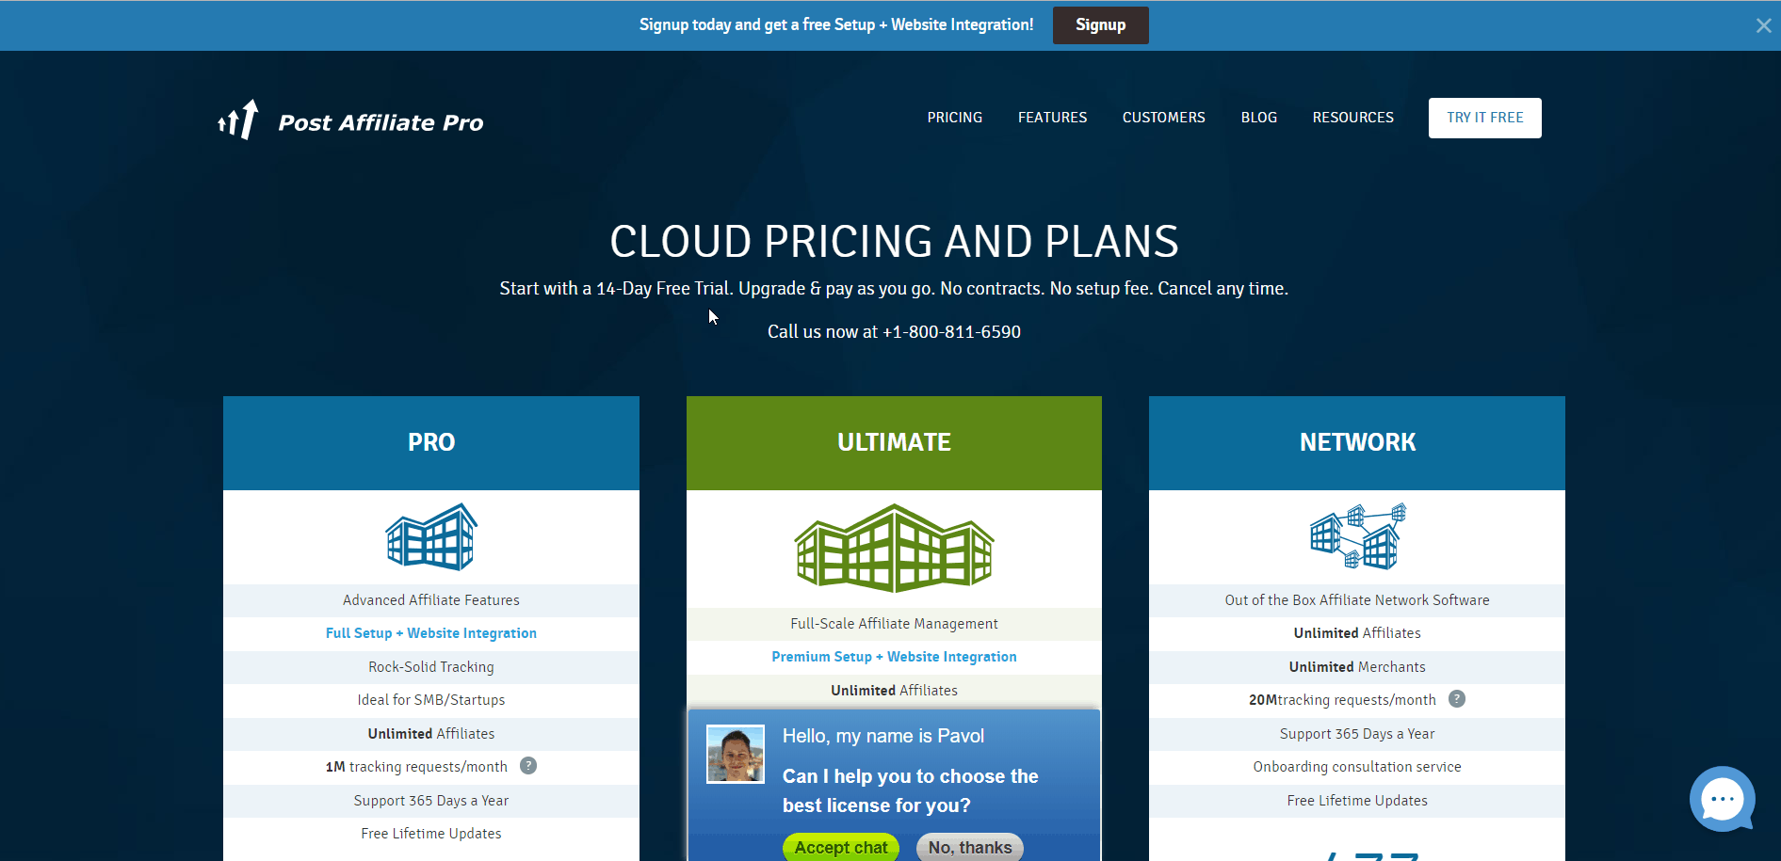Screen dimensions: 1781x861
Task: Click the NETWORK plan connected buildings icon
Action: click(x=1357, y=535)
